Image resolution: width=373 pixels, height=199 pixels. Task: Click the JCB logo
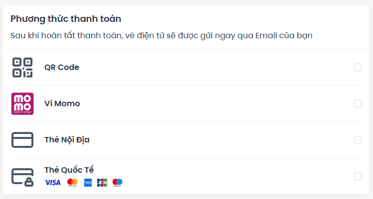(102, 183)
